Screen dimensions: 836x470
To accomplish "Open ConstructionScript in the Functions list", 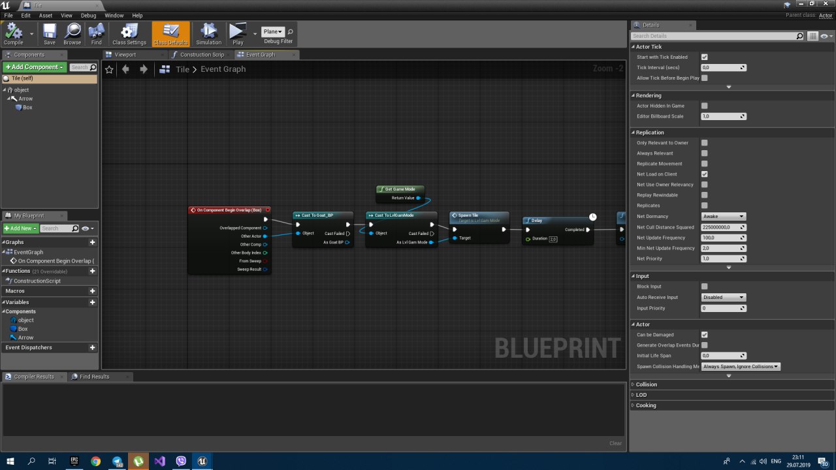I will (x=37, y=281).
